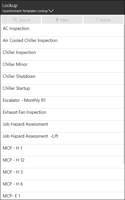Click the magnifier Search icon
This screenshot has width=125, height=200.
point(15,20)
